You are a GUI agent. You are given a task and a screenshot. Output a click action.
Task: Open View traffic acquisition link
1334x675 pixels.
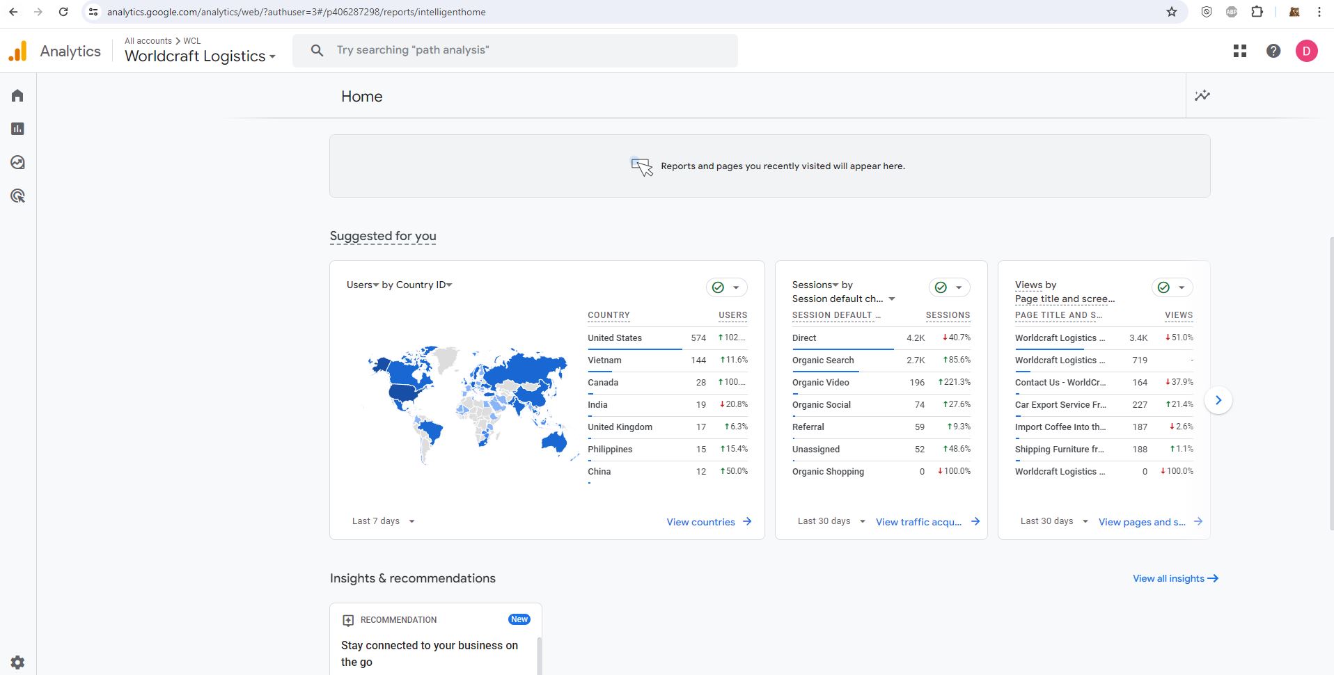[918, 522]
